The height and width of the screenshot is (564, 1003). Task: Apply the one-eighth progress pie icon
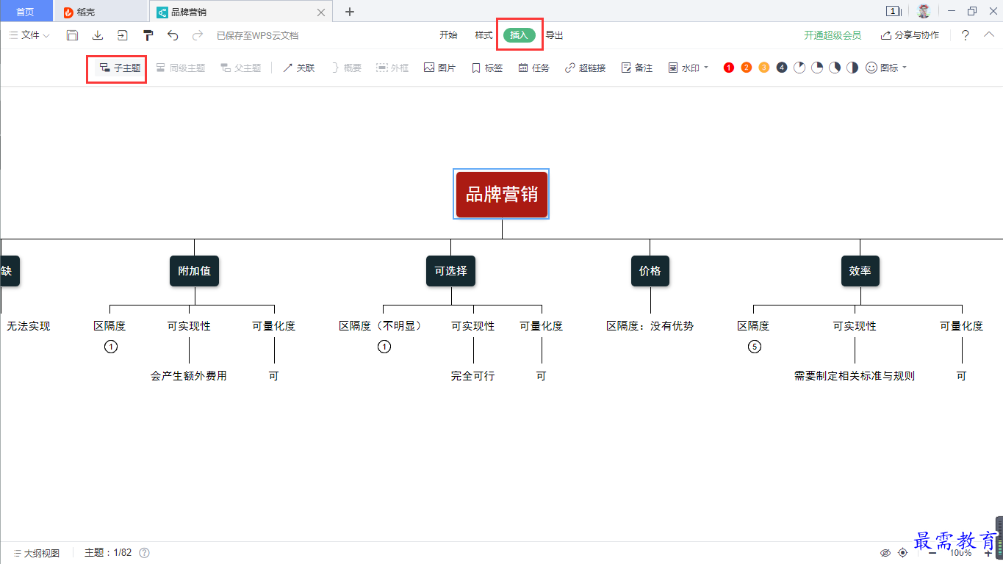point(799,68)
